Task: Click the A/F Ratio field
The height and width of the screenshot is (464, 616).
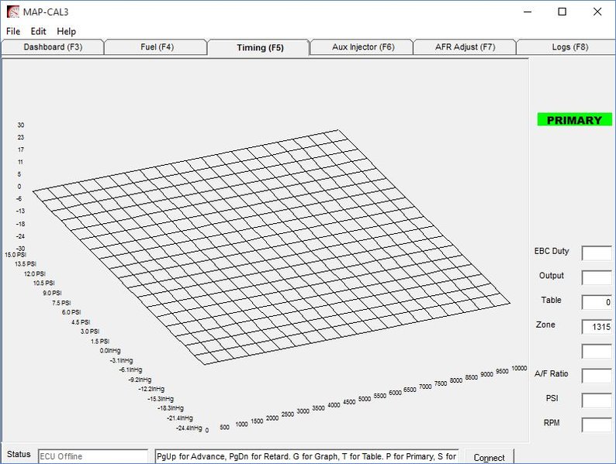Action: click(597, 376)
